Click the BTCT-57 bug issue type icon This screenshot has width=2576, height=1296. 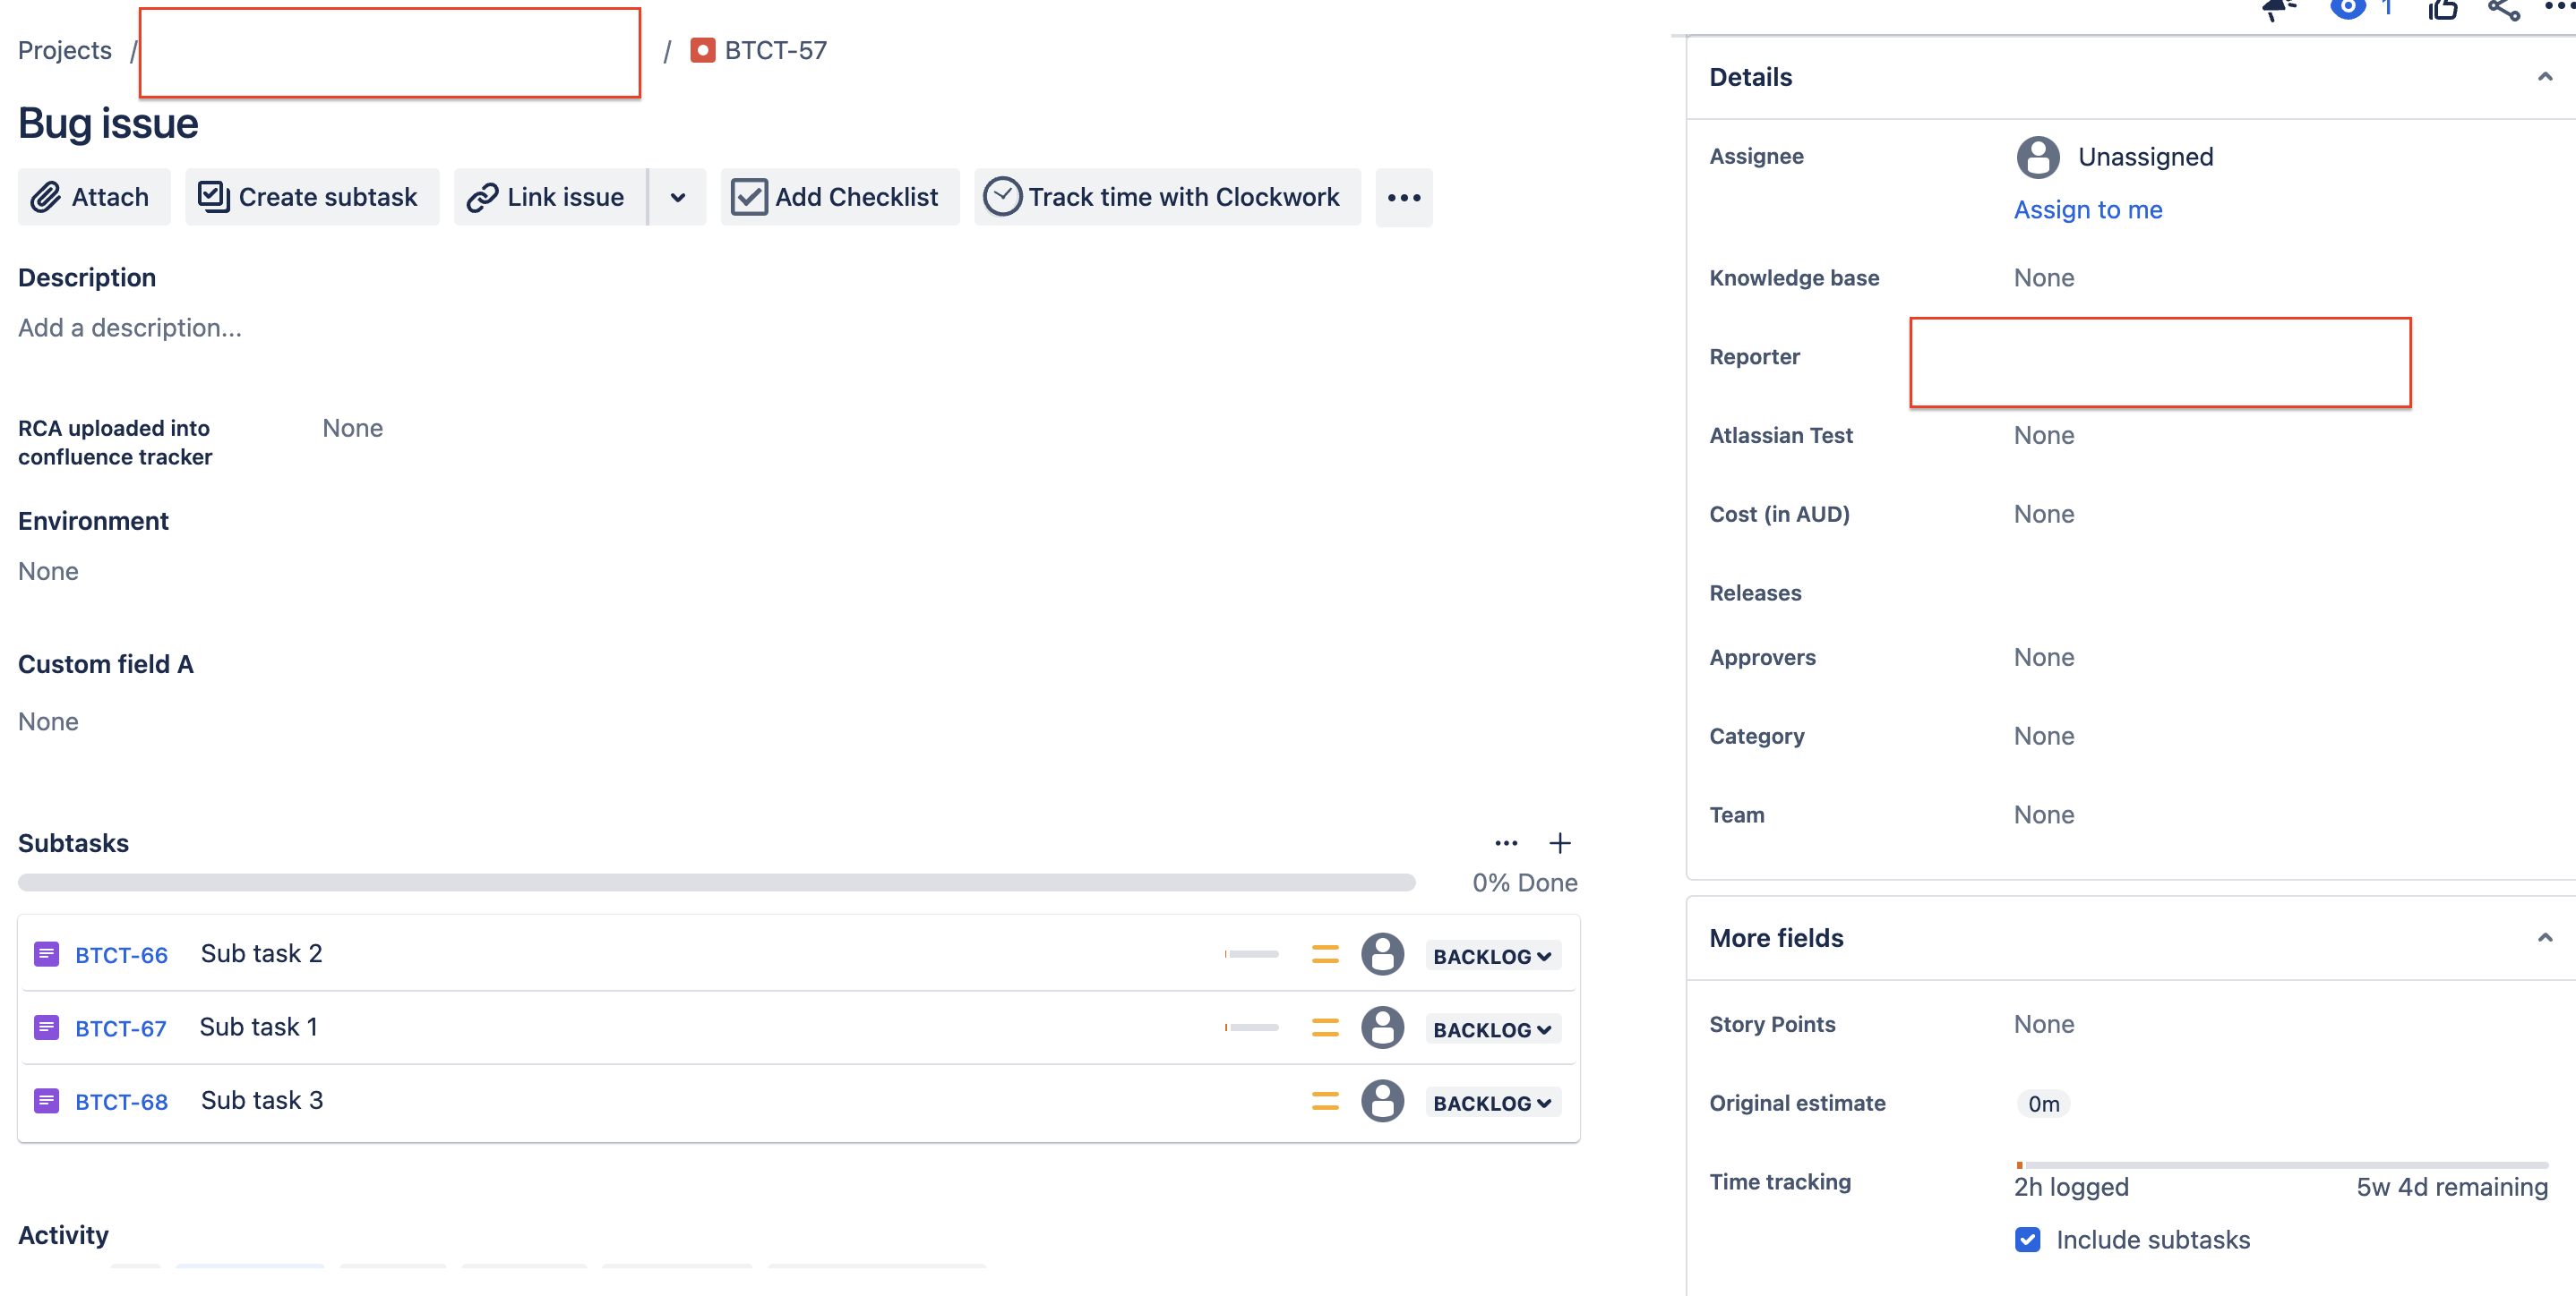tap(703, 50)
